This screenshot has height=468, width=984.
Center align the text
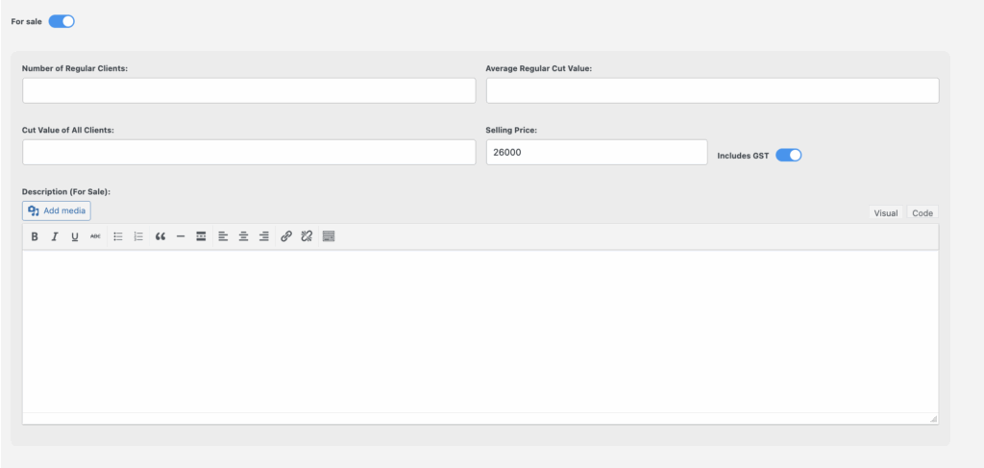point(243,236)
